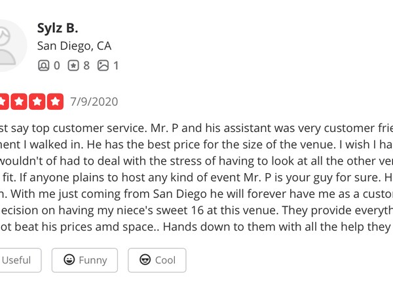The width and height of the screenshot is (393, 294).
Task: Click the review date 7/9/2020
Action: [x=94, y=102]
